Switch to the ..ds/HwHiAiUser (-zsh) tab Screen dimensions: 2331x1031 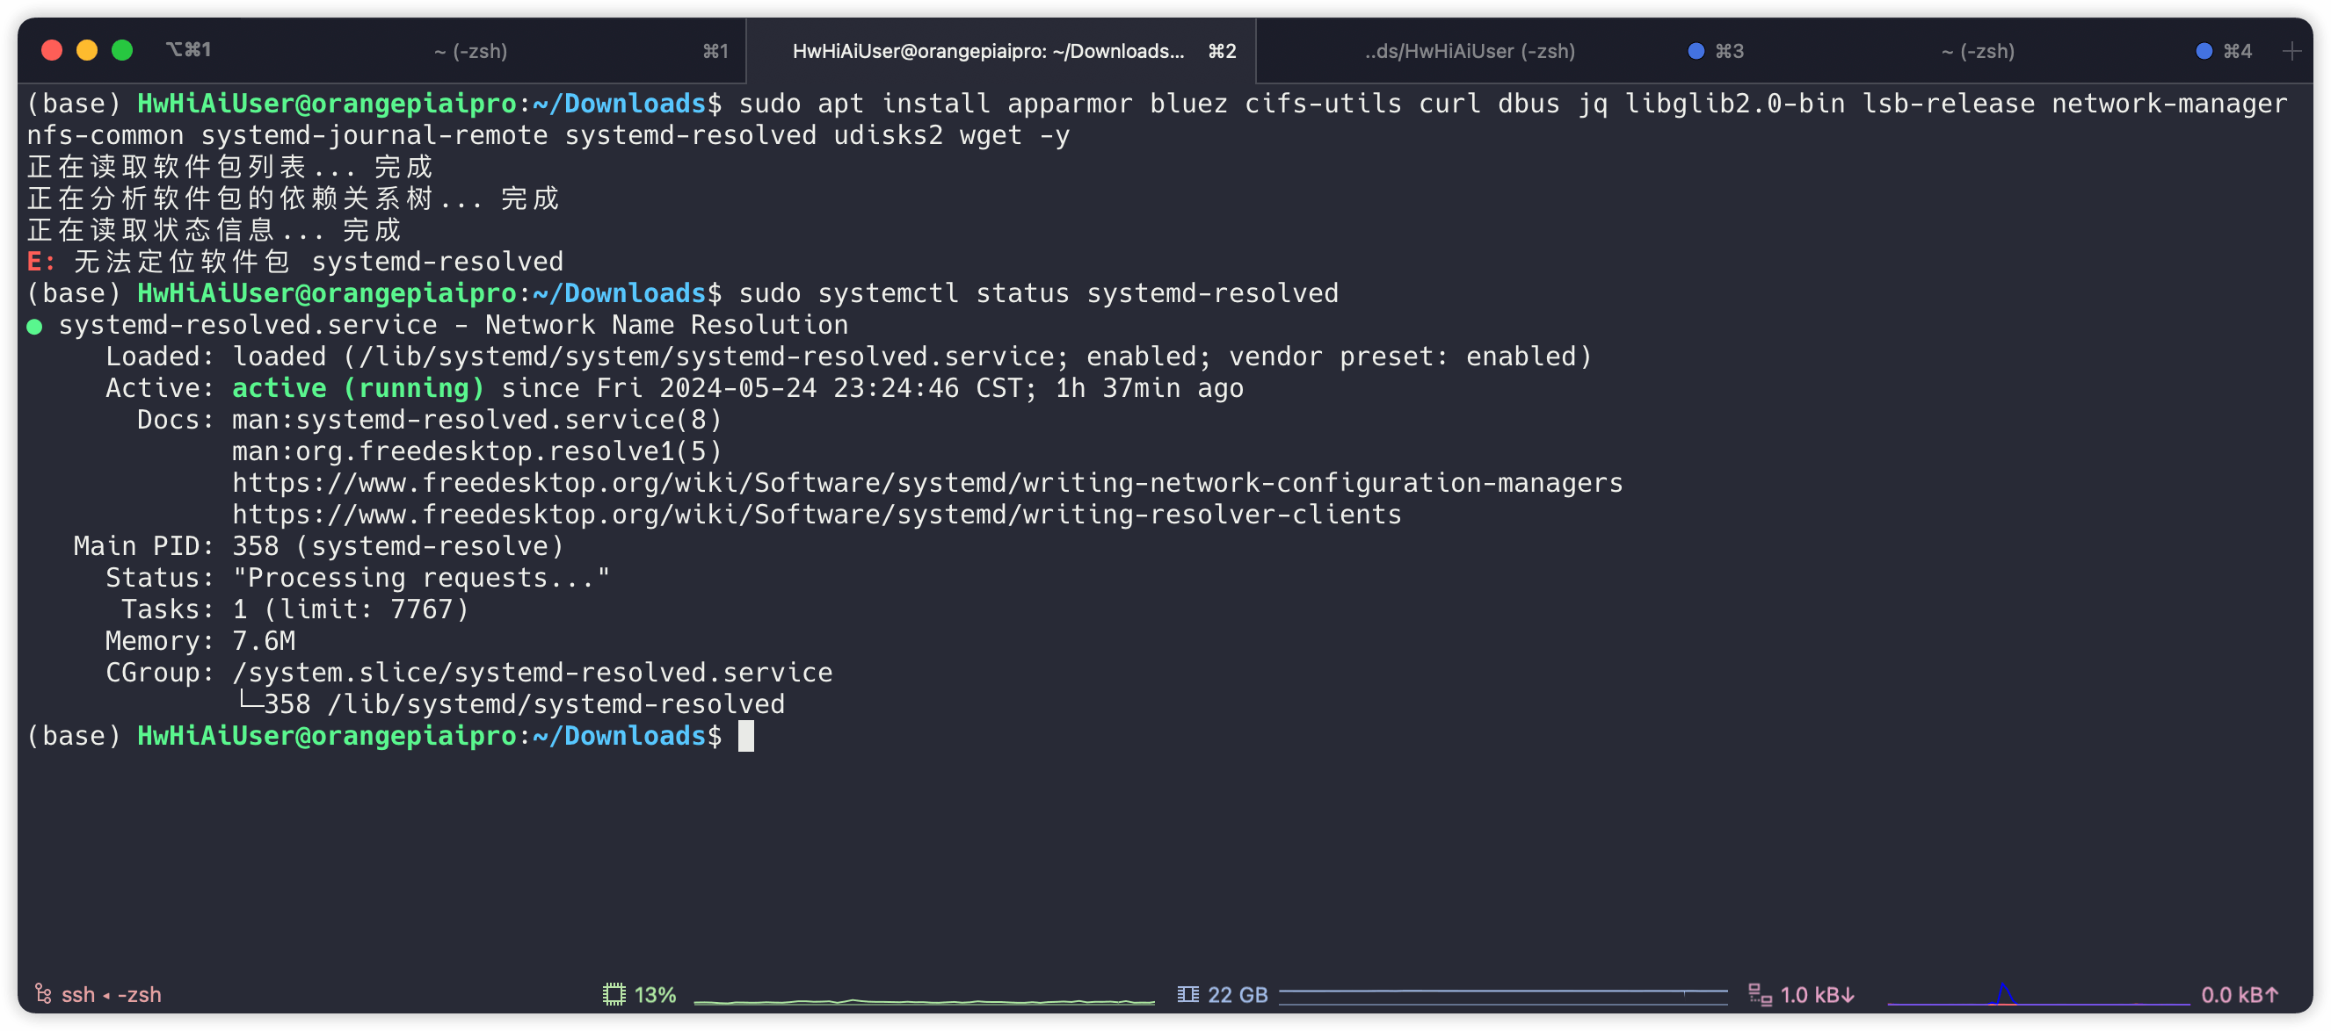1470,52
